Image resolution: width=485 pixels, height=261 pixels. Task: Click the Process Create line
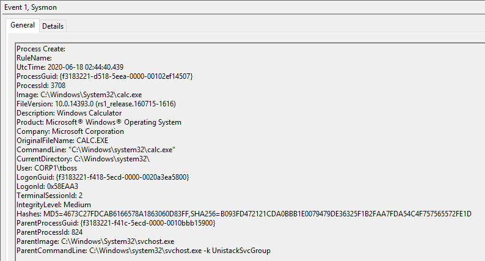41,49
